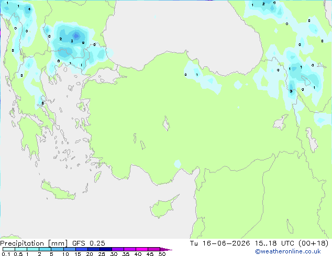This screenshot has height=256, width=332.
Task: Click the legend swatch between 45 and 50
Action: [x=154, y=249]
